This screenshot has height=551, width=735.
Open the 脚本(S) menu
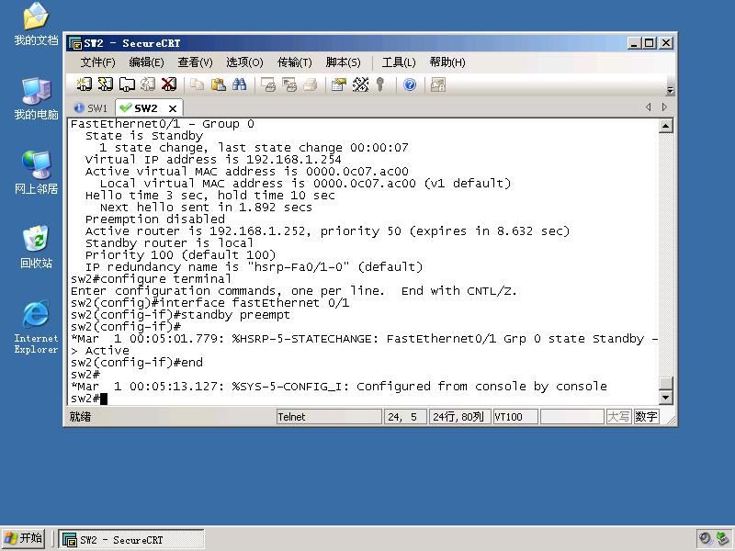coord(343,62)
